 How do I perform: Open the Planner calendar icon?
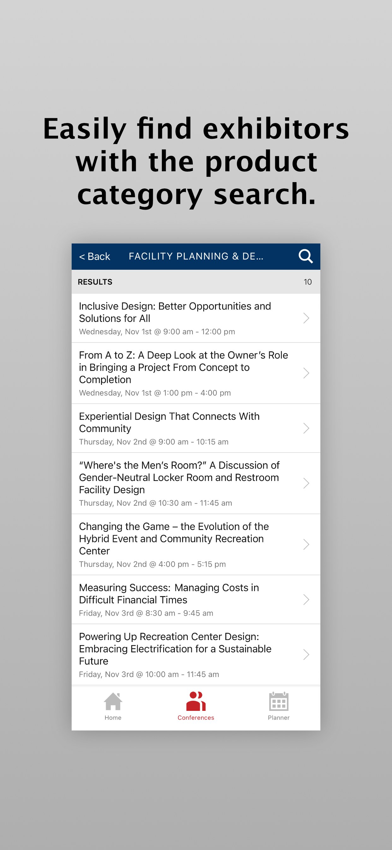point(279,701)
